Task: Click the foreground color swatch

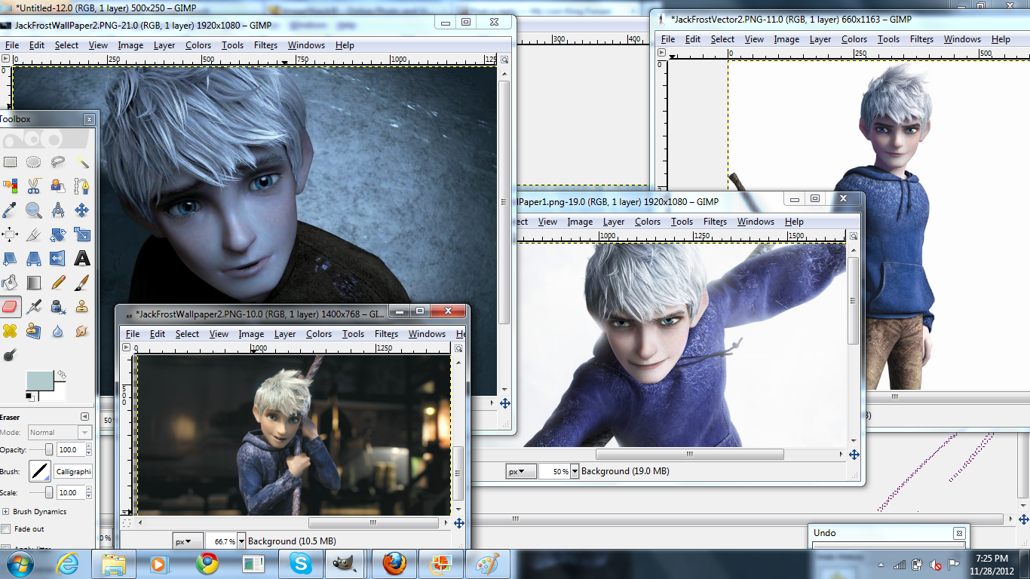Action: coord(40,381)
